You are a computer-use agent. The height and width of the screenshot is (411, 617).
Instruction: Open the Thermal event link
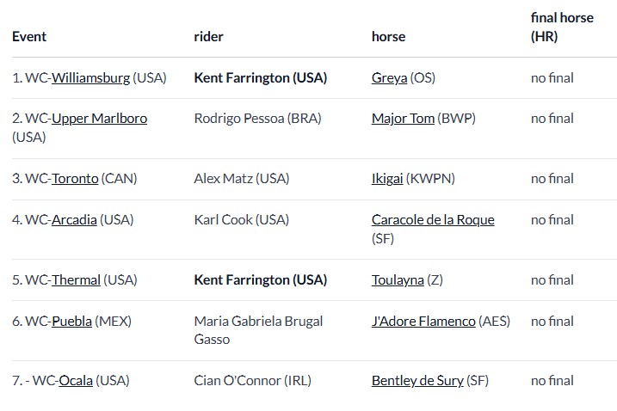[x=76, y=279]
